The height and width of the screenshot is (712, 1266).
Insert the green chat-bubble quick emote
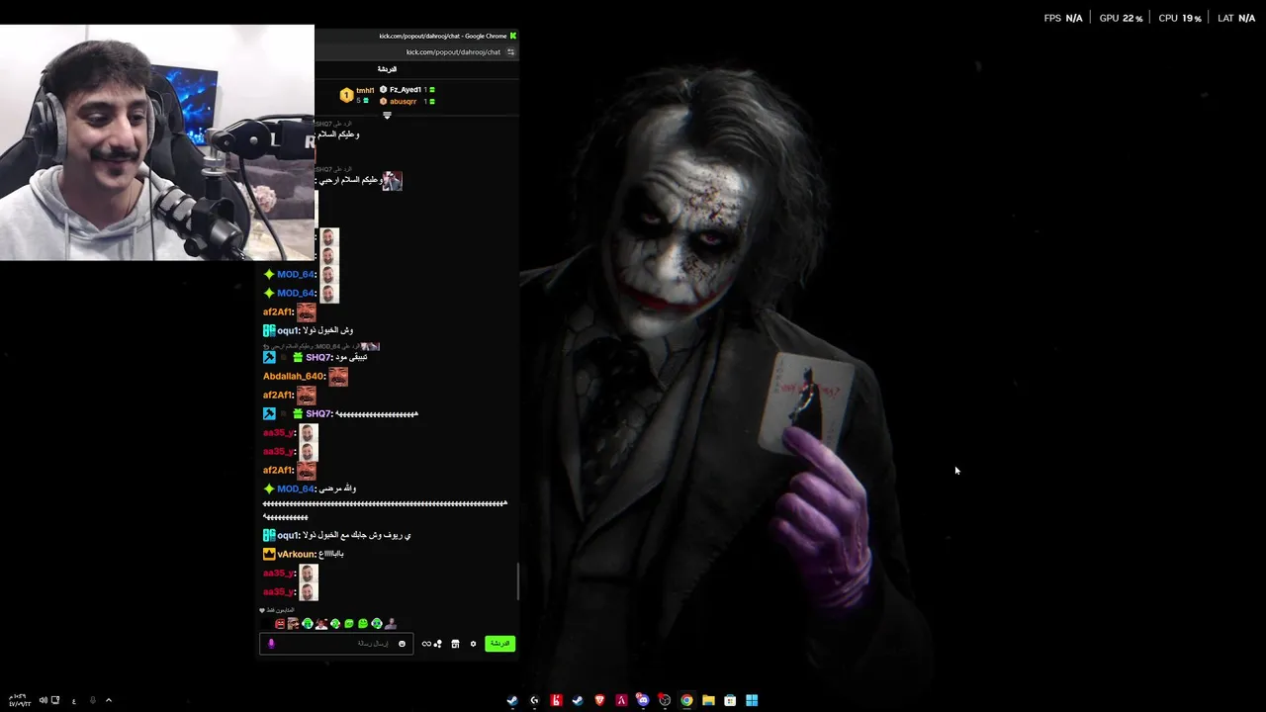[349, 624]
